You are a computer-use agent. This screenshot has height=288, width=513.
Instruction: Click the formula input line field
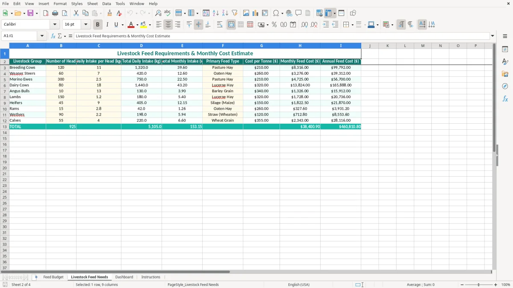(282, 36)
